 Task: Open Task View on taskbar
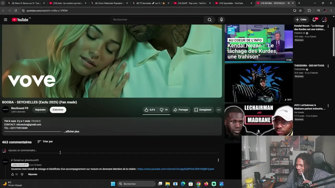pyautogui.click(x=160, y=184)
